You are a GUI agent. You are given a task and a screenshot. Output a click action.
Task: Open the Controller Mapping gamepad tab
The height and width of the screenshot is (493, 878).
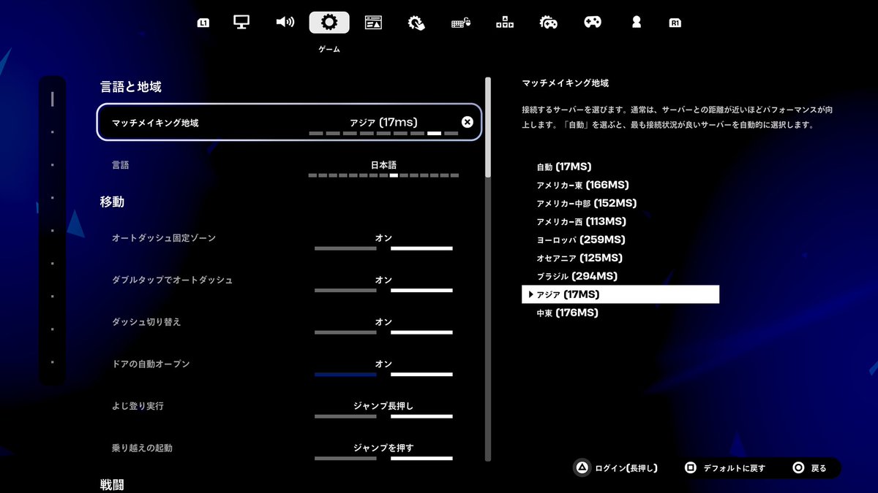pyautogui.click(x=593, y=23)
